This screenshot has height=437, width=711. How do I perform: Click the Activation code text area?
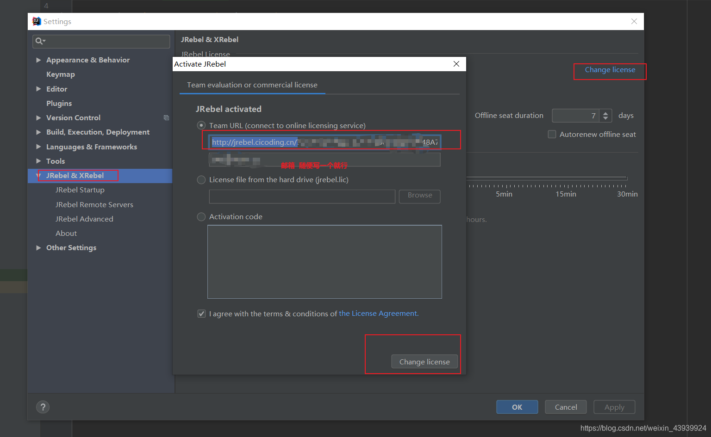coord(324,262)
